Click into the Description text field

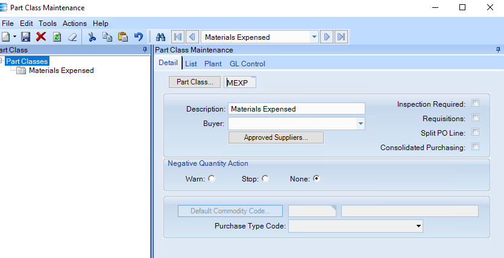pyautogui.click(x=297, y=109)
